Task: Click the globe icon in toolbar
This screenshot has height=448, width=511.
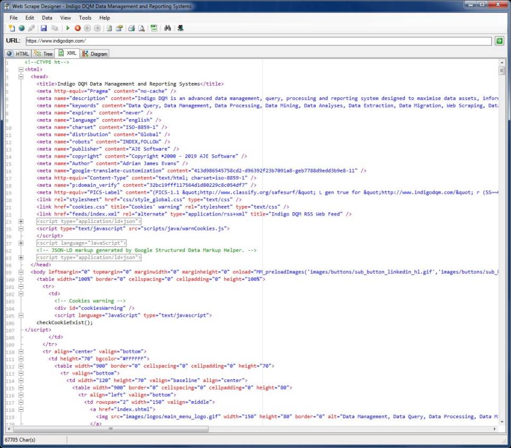Action: [x=22, y=28]
